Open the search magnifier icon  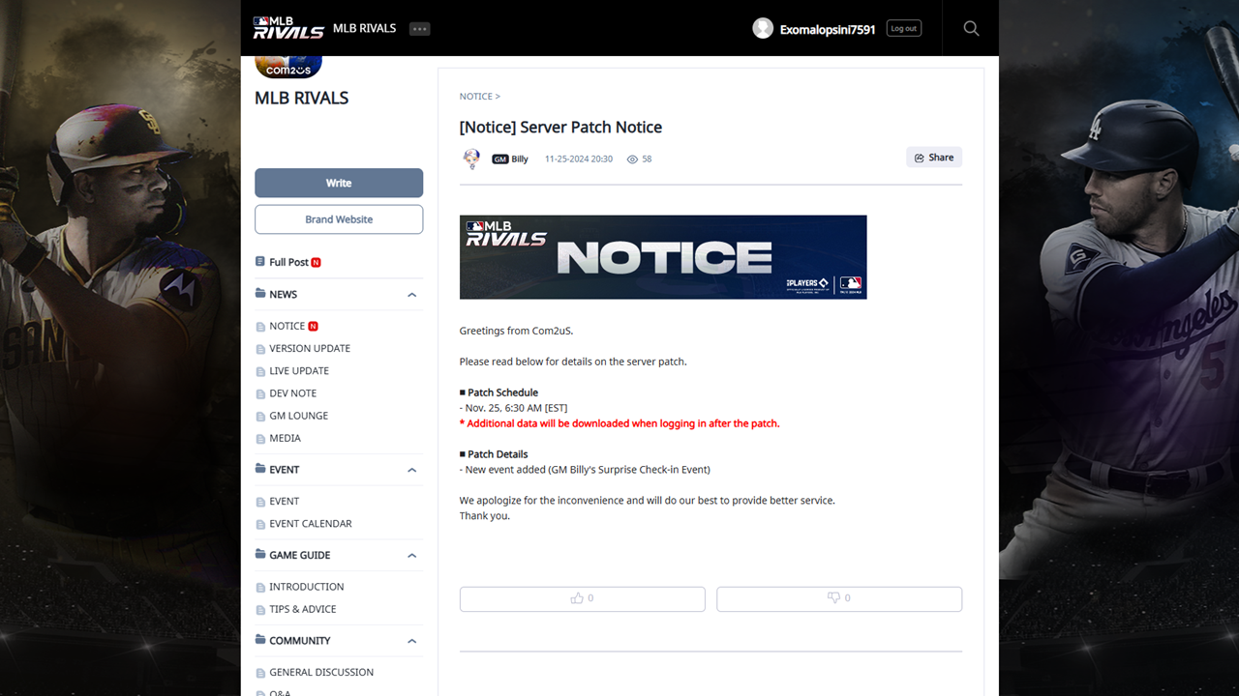[971, 29]
